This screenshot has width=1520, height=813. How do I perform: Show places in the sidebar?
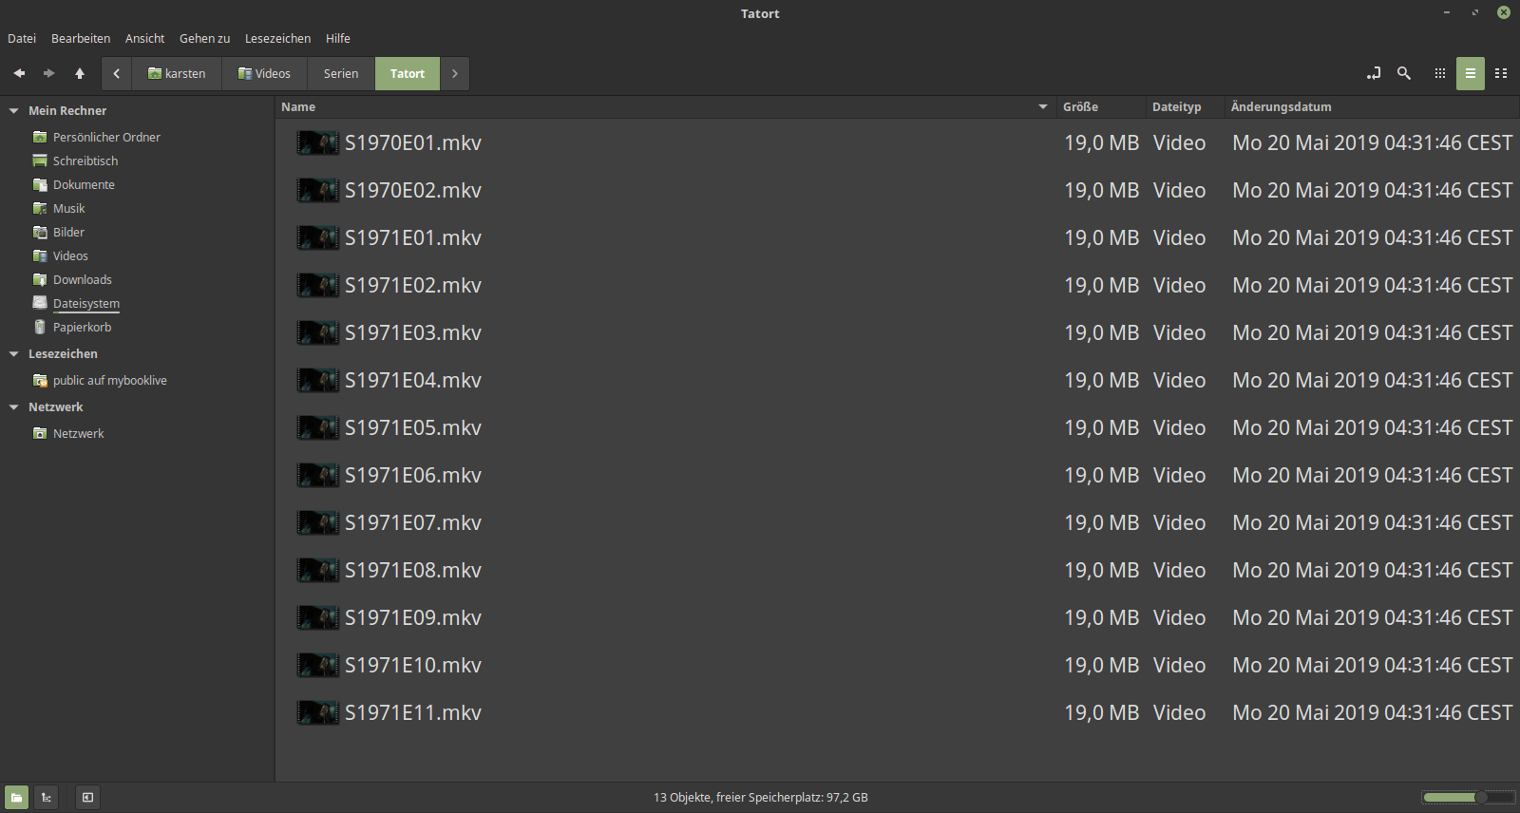(16, 798)
